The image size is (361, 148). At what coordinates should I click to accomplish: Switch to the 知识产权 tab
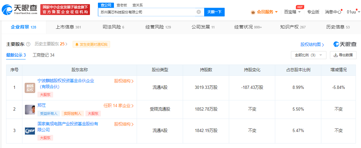coord(293,27)
